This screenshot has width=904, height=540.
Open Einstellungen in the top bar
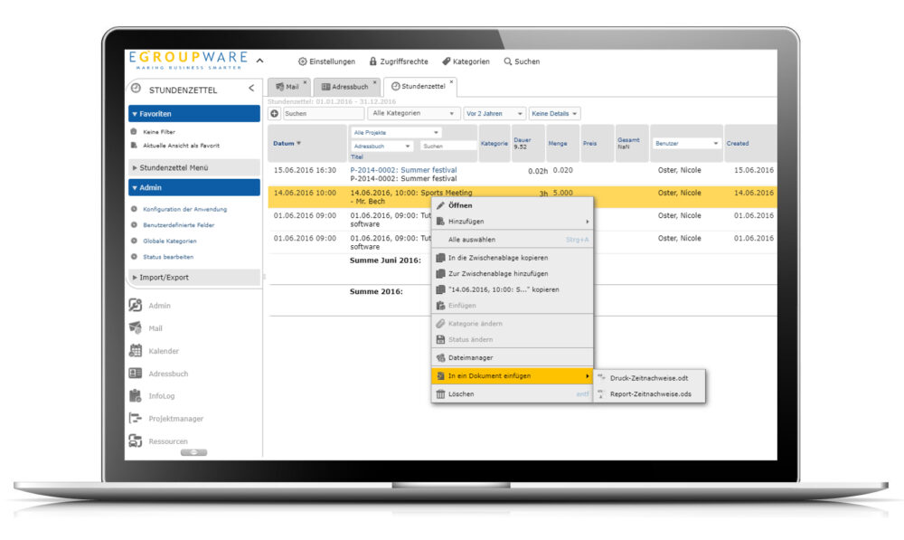point(326,62)
